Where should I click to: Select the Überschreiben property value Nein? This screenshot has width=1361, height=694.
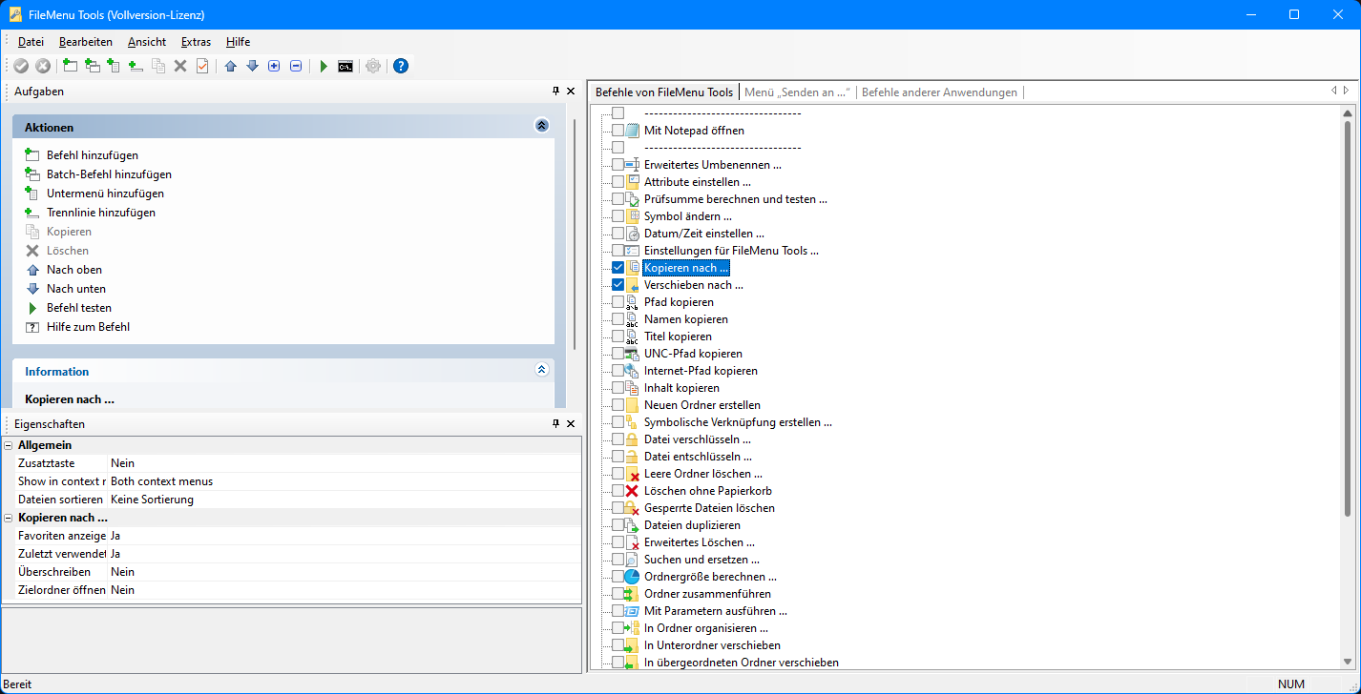344,572
